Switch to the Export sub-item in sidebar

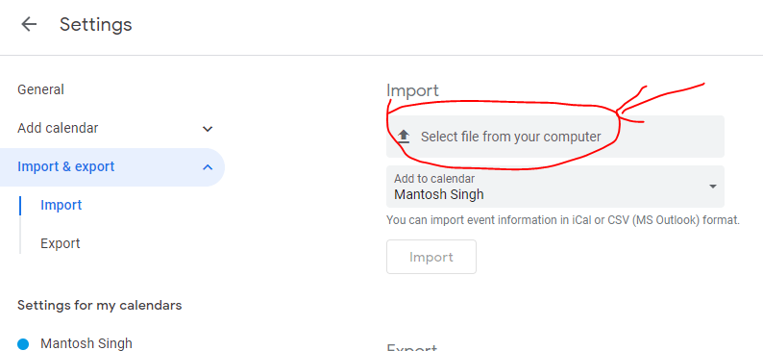pos(61,243)
